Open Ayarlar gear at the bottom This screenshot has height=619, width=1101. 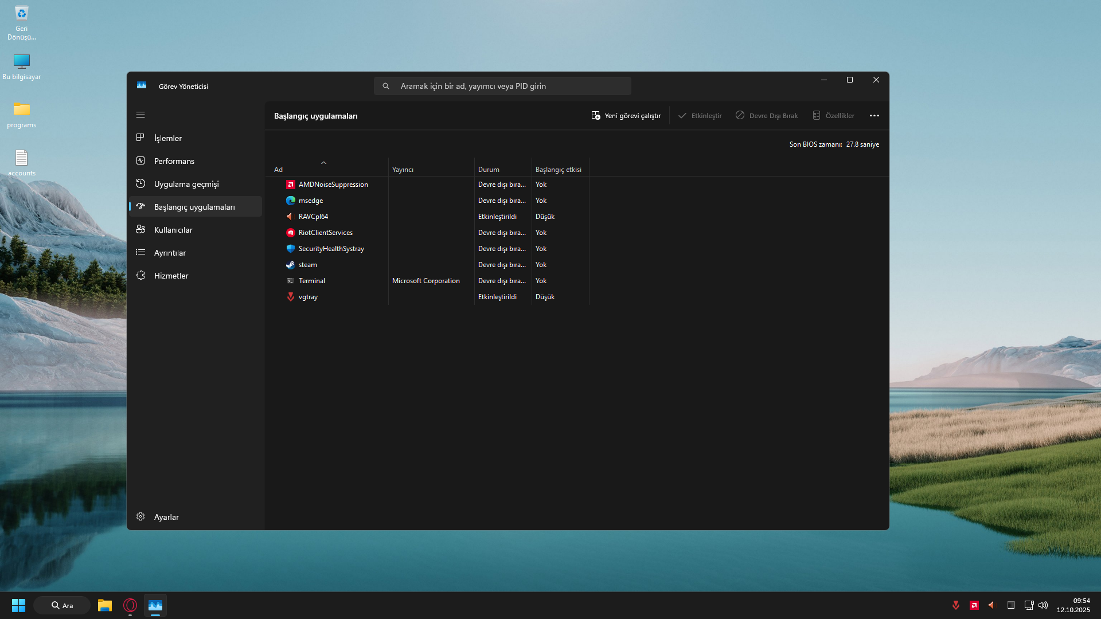pos(166,517)
